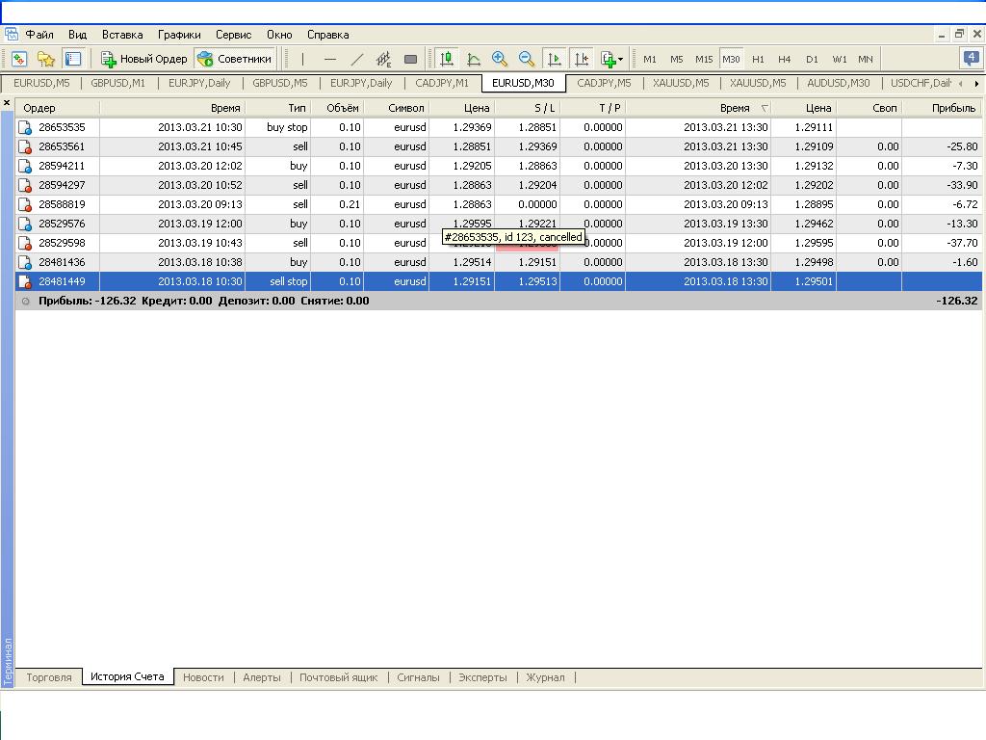This screenshot has height=740, width=986.
Task: Sort by Прибыль column header
Action: [942, 108]
